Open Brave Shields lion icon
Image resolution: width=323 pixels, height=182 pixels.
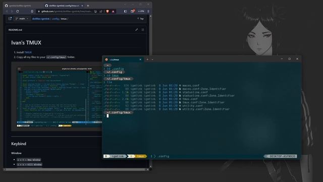[107, 11]
